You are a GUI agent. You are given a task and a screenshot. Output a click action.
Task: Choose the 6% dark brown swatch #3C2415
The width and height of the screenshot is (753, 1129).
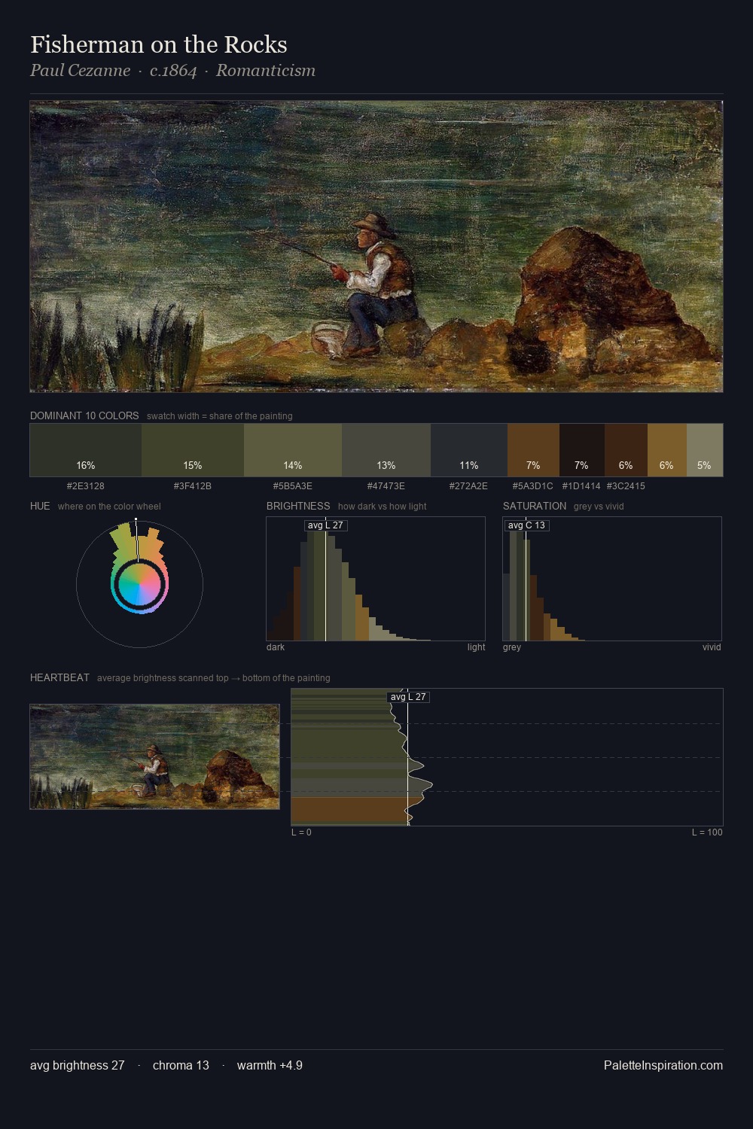pyautogui.click(x=626, y=450)
